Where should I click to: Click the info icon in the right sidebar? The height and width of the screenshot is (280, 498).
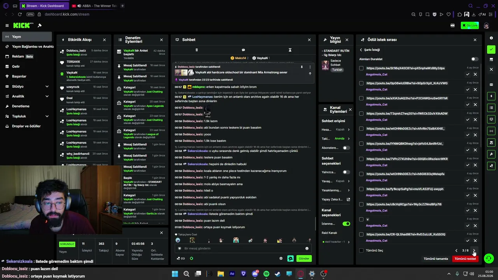[491, 38]
